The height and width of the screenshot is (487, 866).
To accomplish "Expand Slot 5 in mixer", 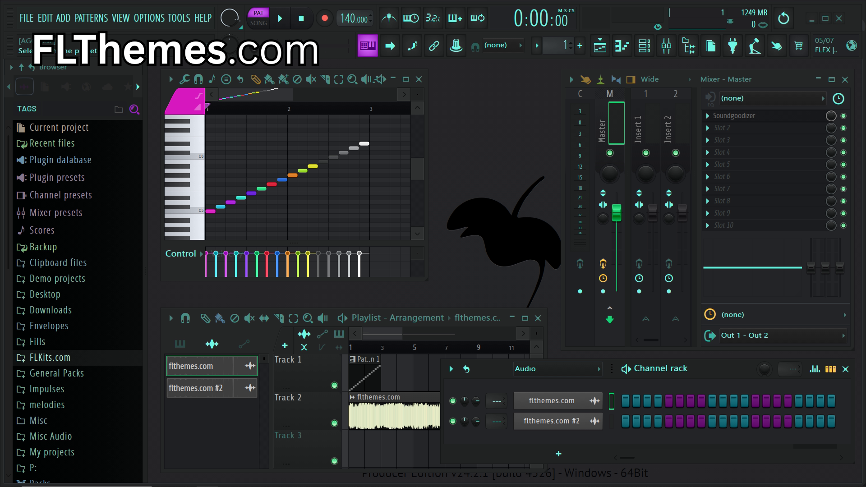I will (708, 165).
